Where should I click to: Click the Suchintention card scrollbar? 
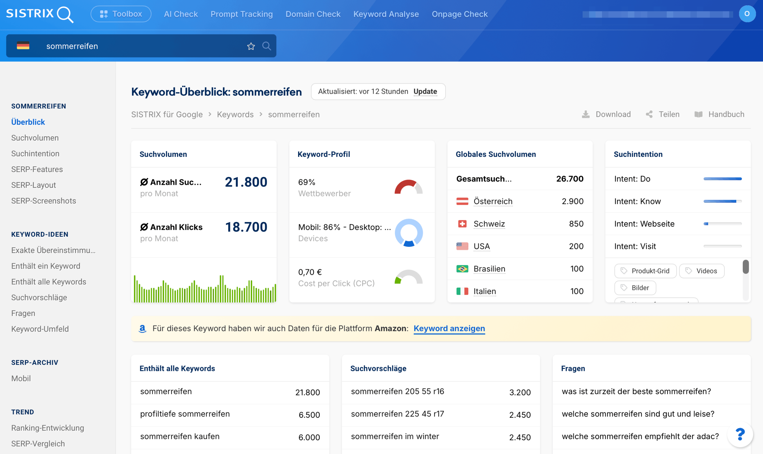click(x=746, y=267)
